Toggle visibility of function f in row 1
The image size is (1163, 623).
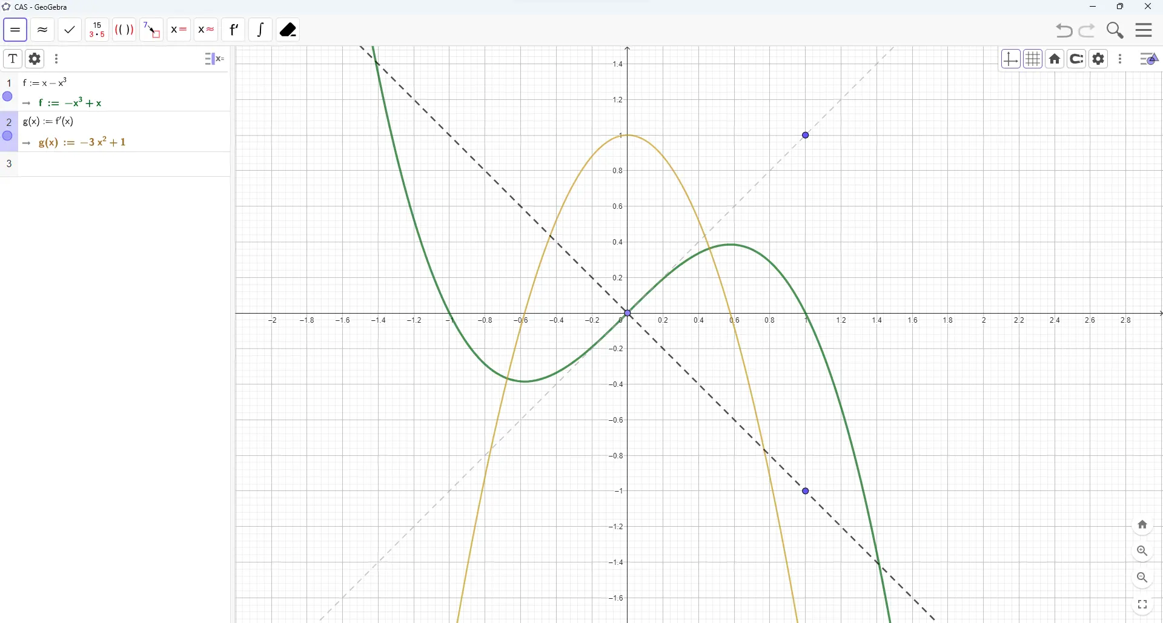pos(7,97)
